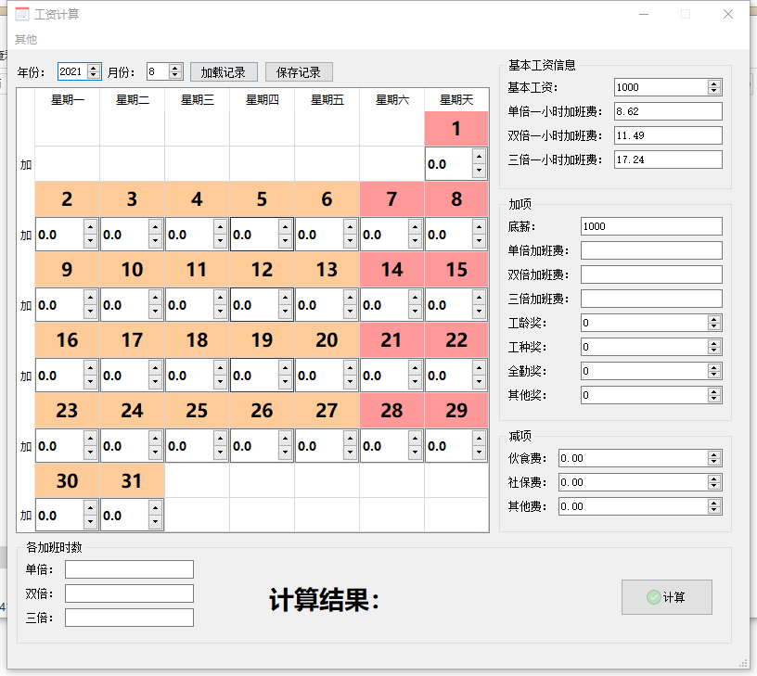Image resolution: width=757 pixels, height=676 pixels.
Task: Increase the 年份 value with up arrow
Action: (94, 68)
